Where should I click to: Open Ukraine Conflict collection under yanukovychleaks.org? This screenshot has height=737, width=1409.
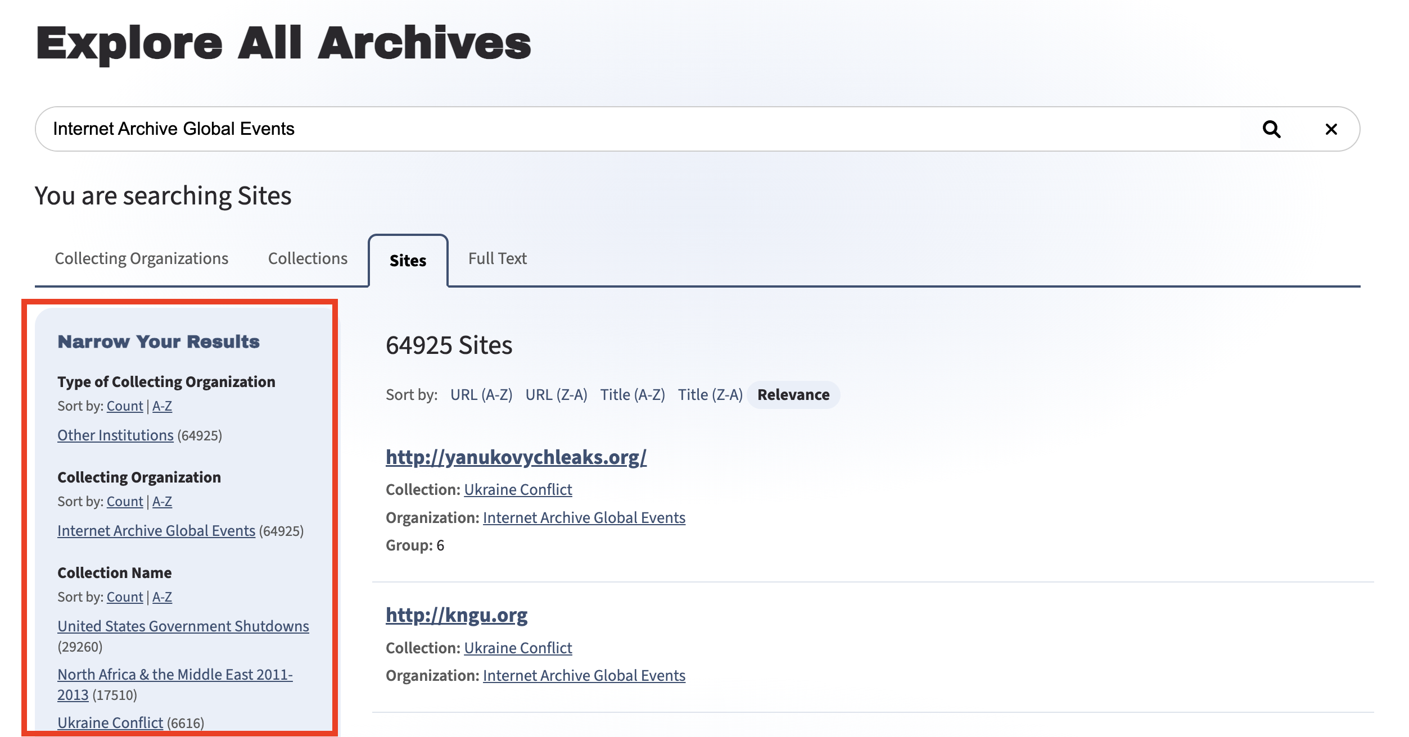click(518, 490)
